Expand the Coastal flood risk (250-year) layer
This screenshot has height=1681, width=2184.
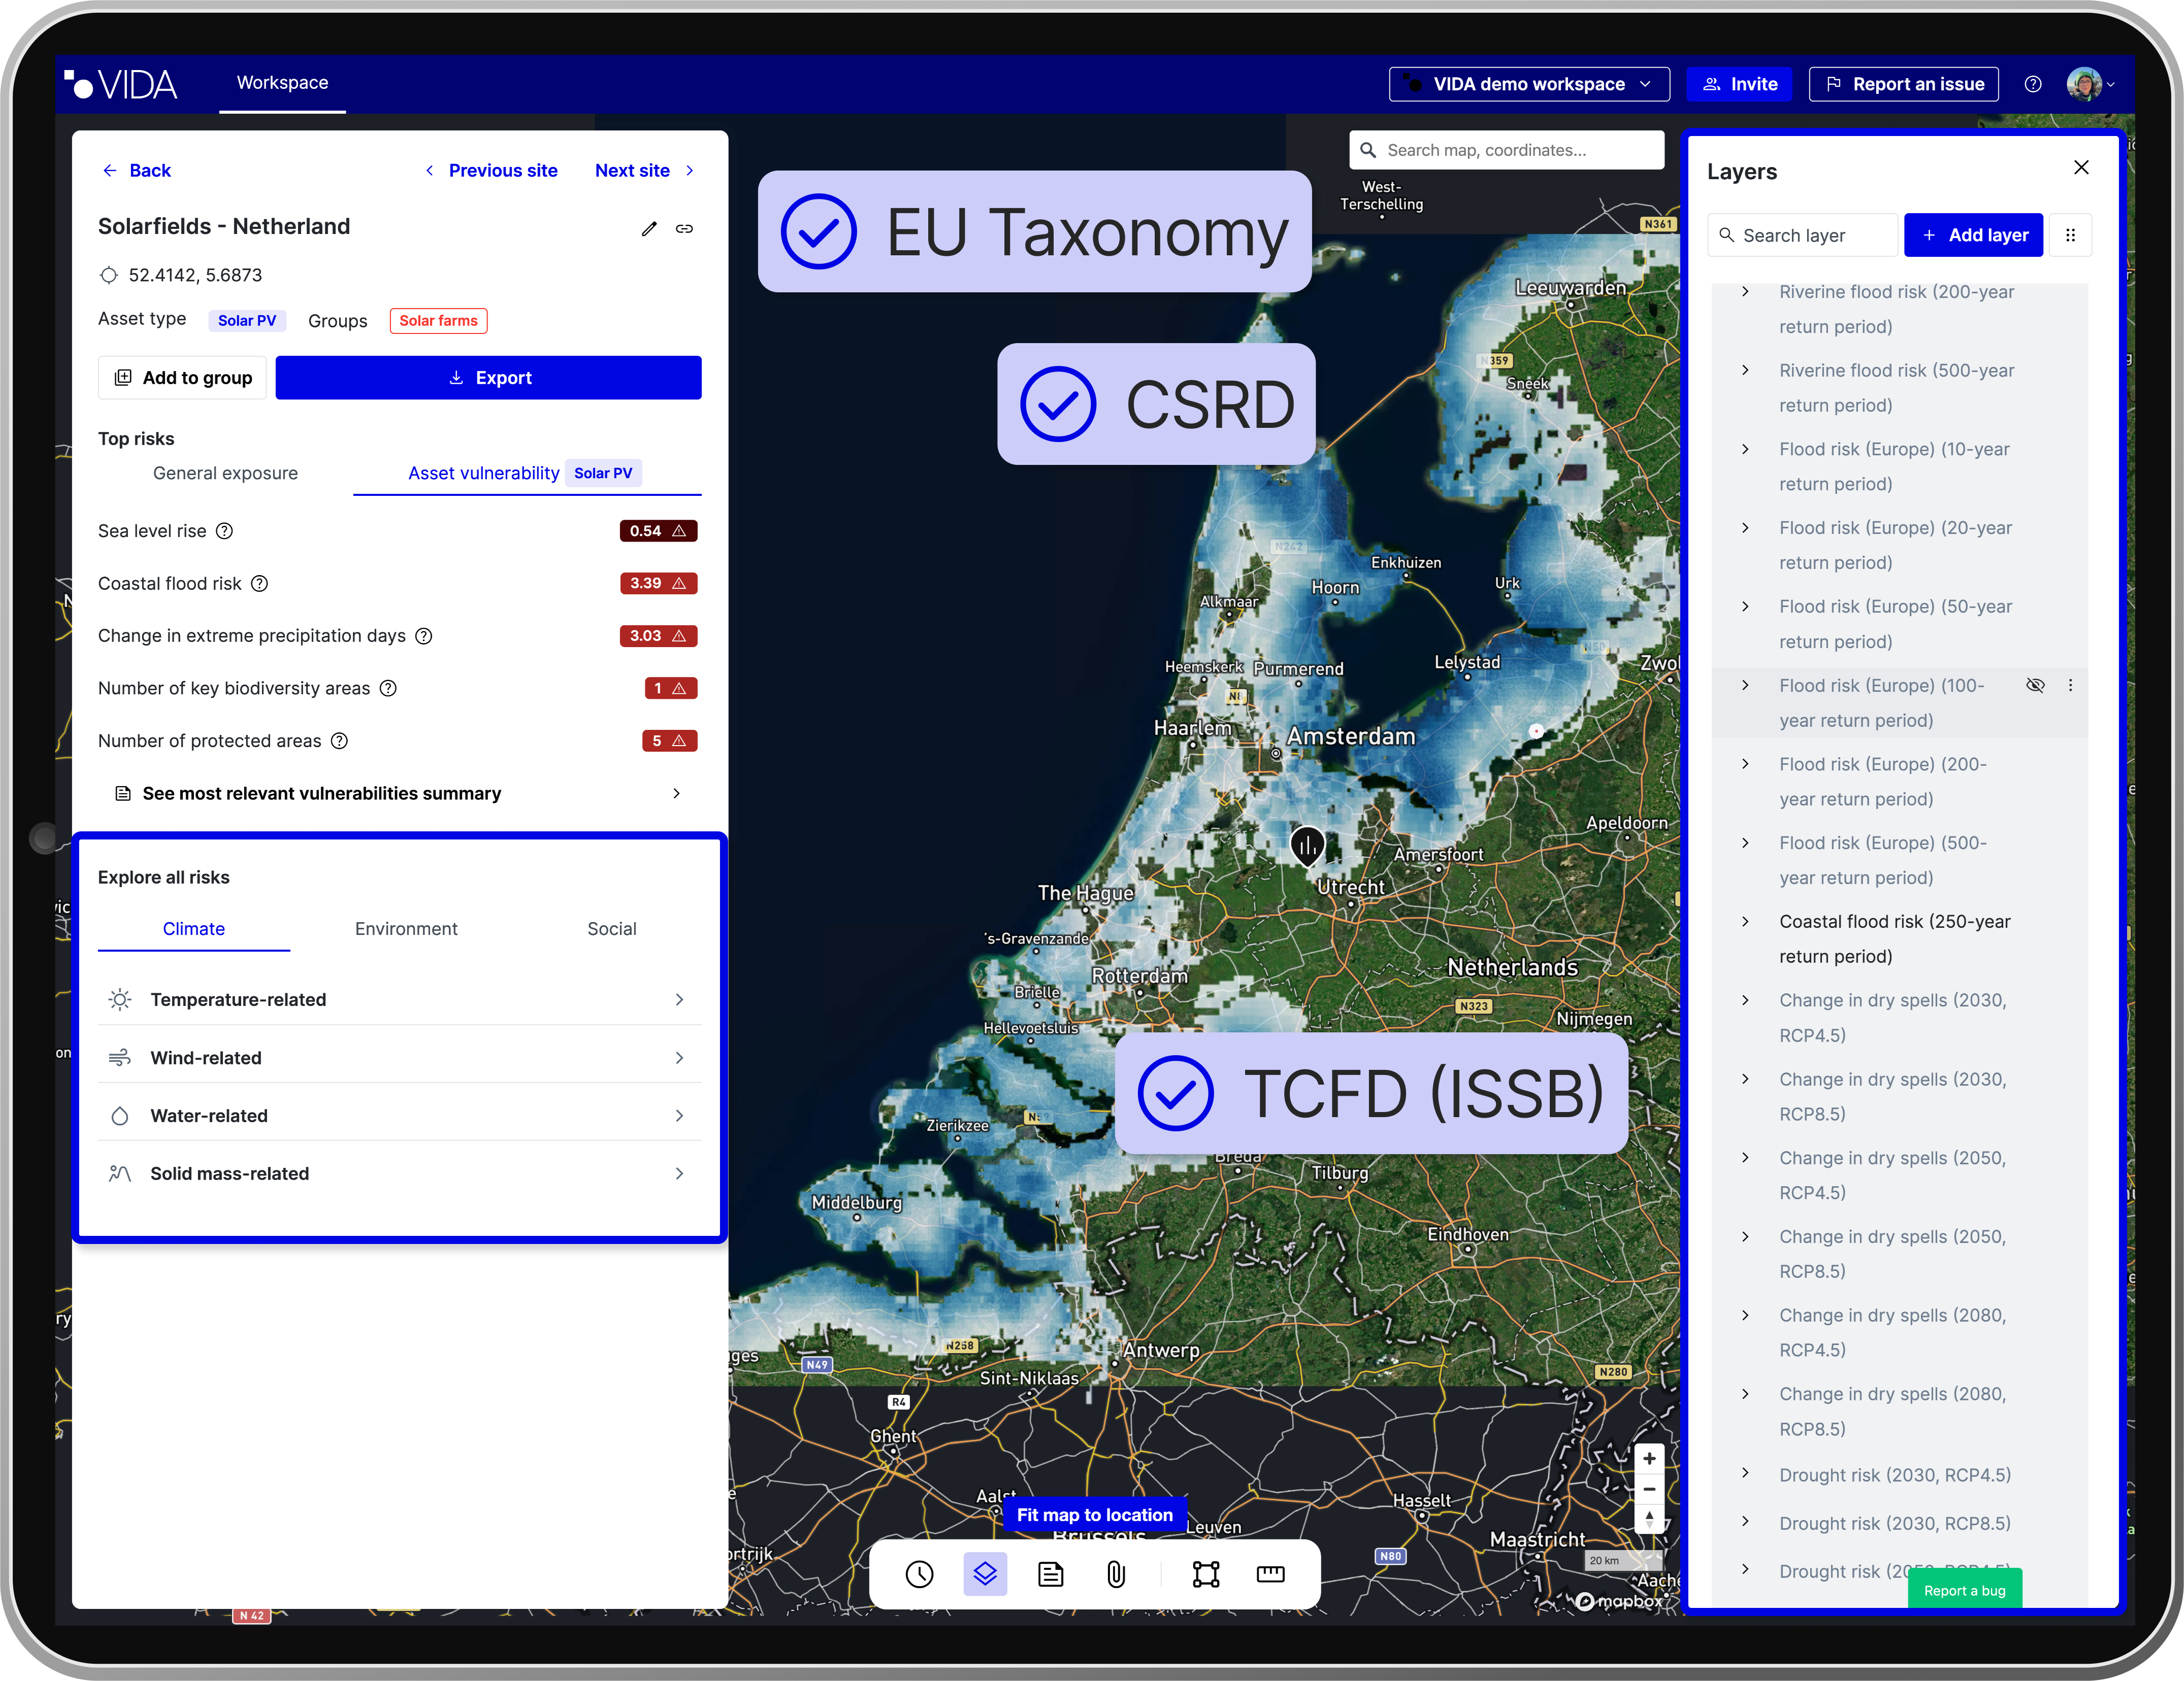point(1745,921)
